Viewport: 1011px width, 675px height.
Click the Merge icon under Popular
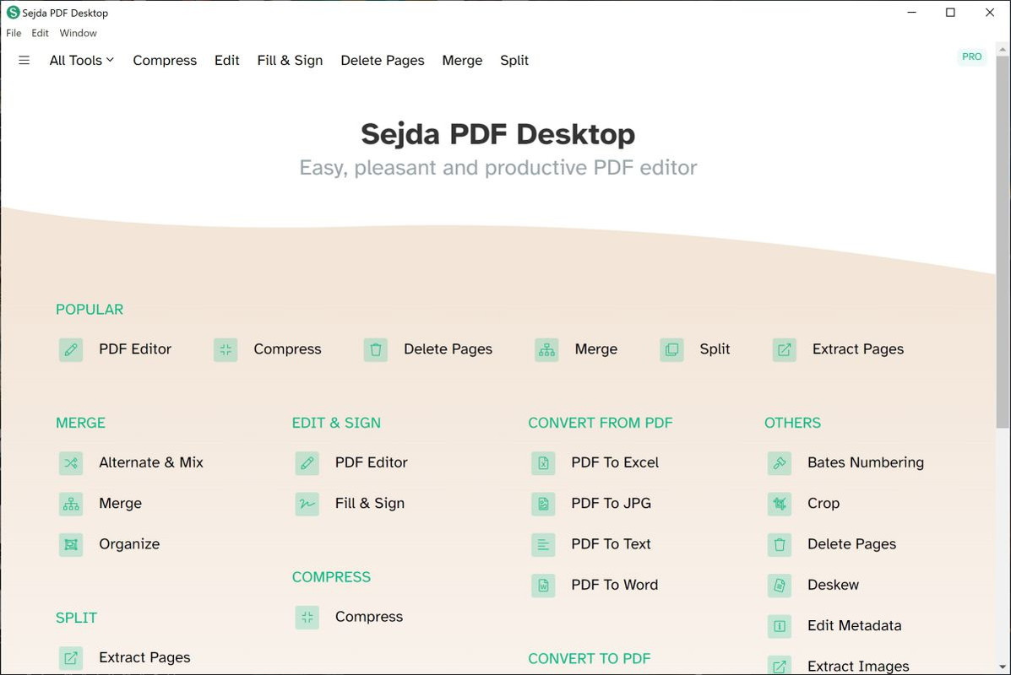pyautogui.click(x=546, y=350)
